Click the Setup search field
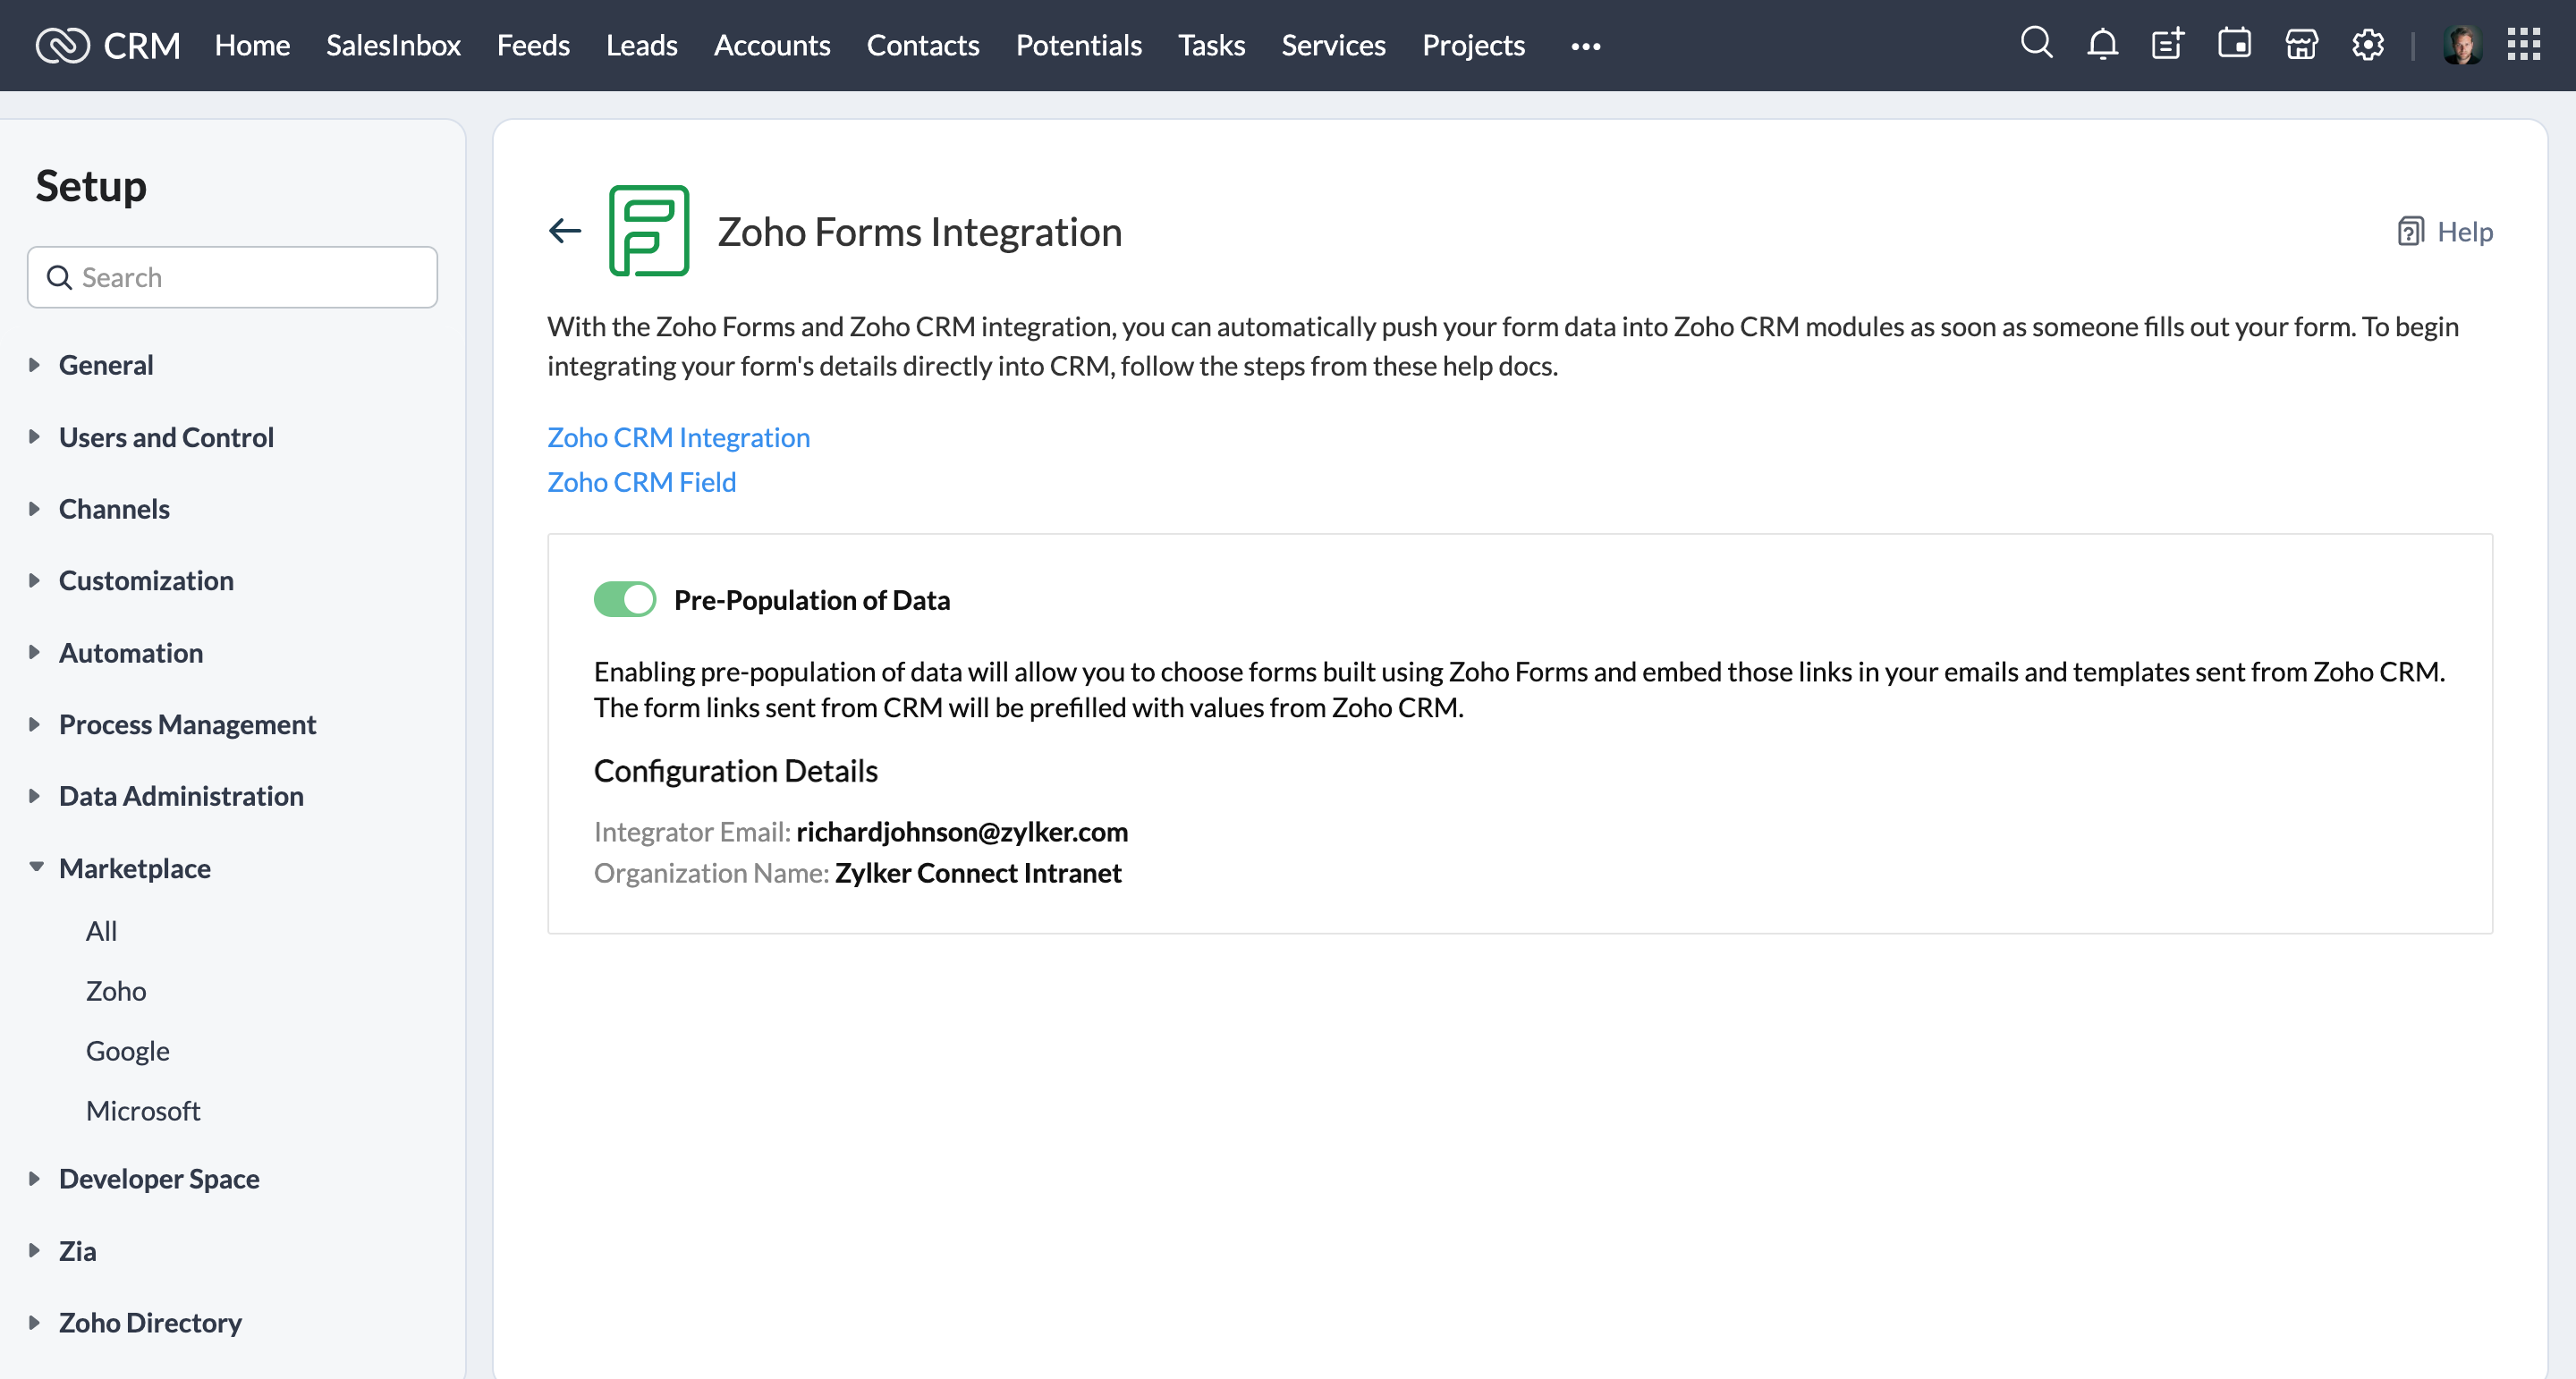This screenshot has height=1379, width=2576. pyautogui.click(x=232, y=277)
